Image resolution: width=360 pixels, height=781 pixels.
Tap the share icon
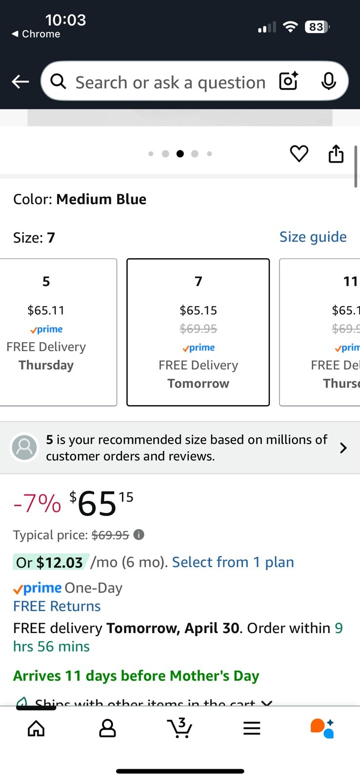pos(336,154)
